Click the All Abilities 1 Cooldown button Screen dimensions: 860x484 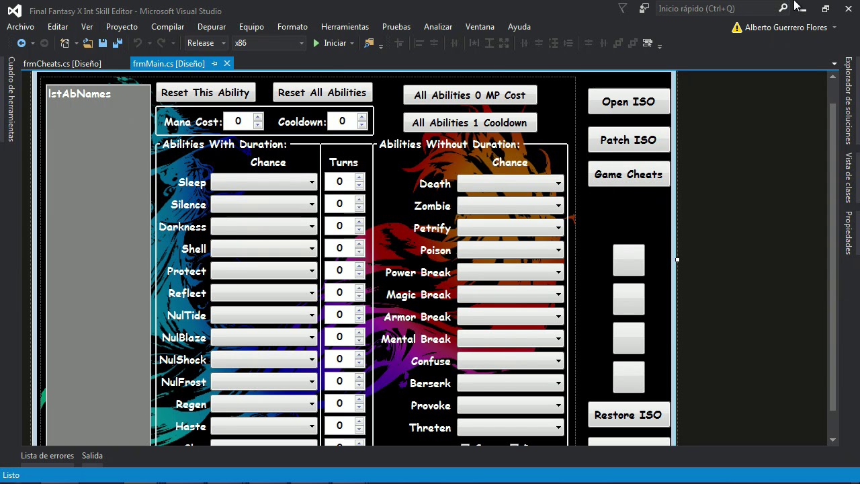pyautogui.click(x=470, y=123)
